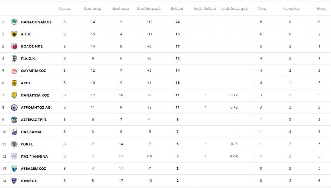Image resolution: width=331 pixels, height=188 pixels.
Task: Click the ΟΛΥΜΠΙΑΚΟΣ red club crest
Action: pos(14,71)
